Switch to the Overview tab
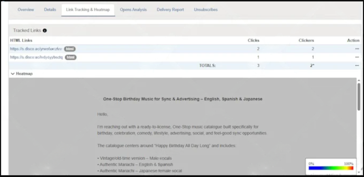This screenshot has height=177, width=364. click(26, 10)
